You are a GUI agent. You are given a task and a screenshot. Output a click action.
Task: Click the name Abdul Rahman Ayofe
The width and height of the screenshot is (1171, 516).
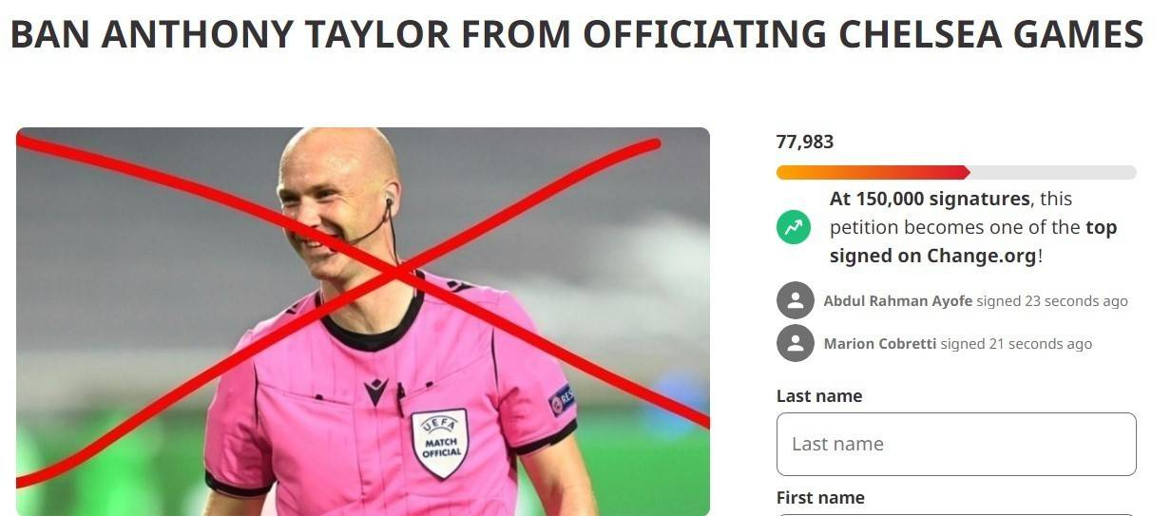(898, 301)
